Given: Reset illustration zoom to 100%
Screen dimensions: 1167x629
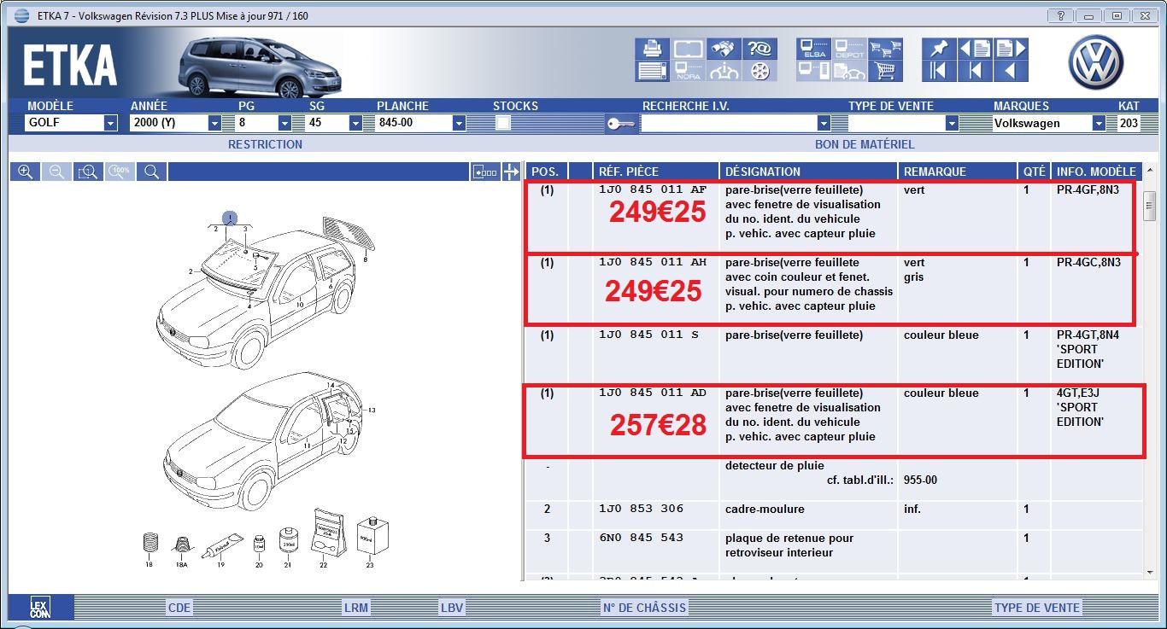Looking at the screenshot, I should pyautogui.click(x=120, y=172).
